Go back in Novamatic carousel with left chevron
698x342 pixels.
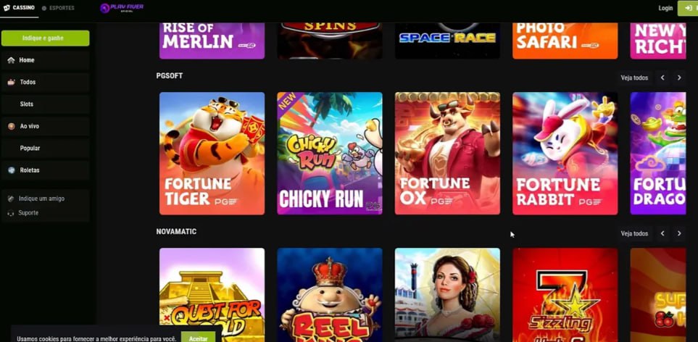pos(662,233)
